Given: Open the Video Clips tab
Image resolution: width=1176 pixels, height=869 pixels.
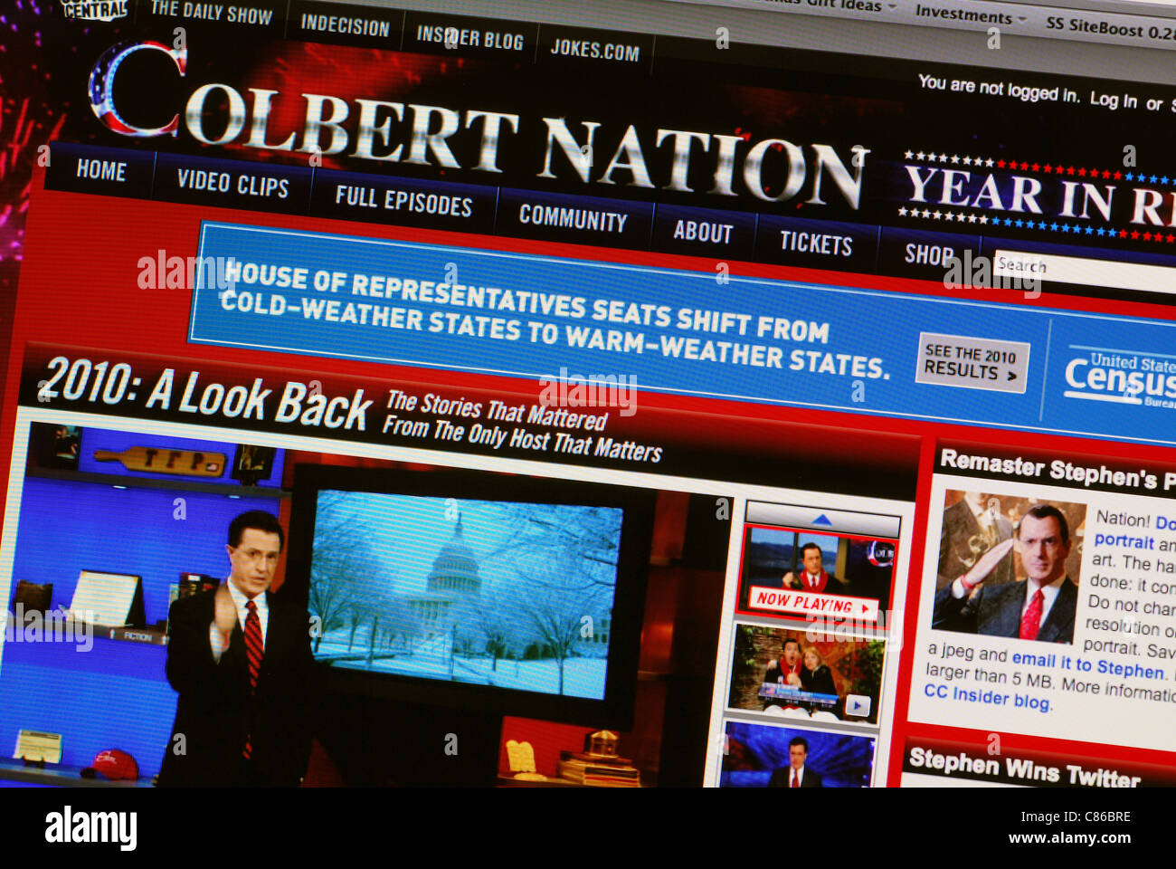Looking at the screenshot, I should pos(232,183).
